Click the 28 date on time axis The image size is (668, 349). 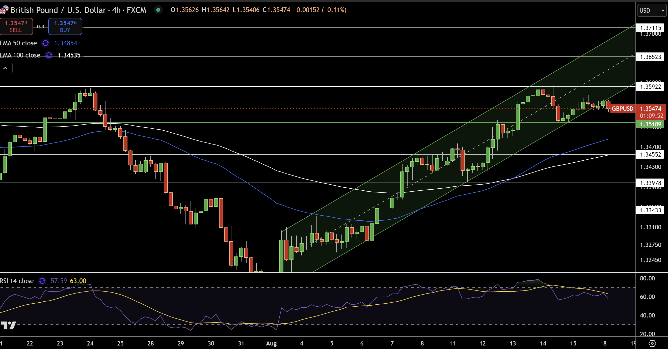151,343
